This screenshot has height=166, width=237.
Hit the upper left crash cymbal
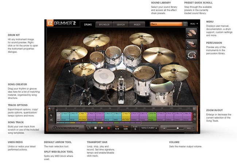(x=96, y=40)
